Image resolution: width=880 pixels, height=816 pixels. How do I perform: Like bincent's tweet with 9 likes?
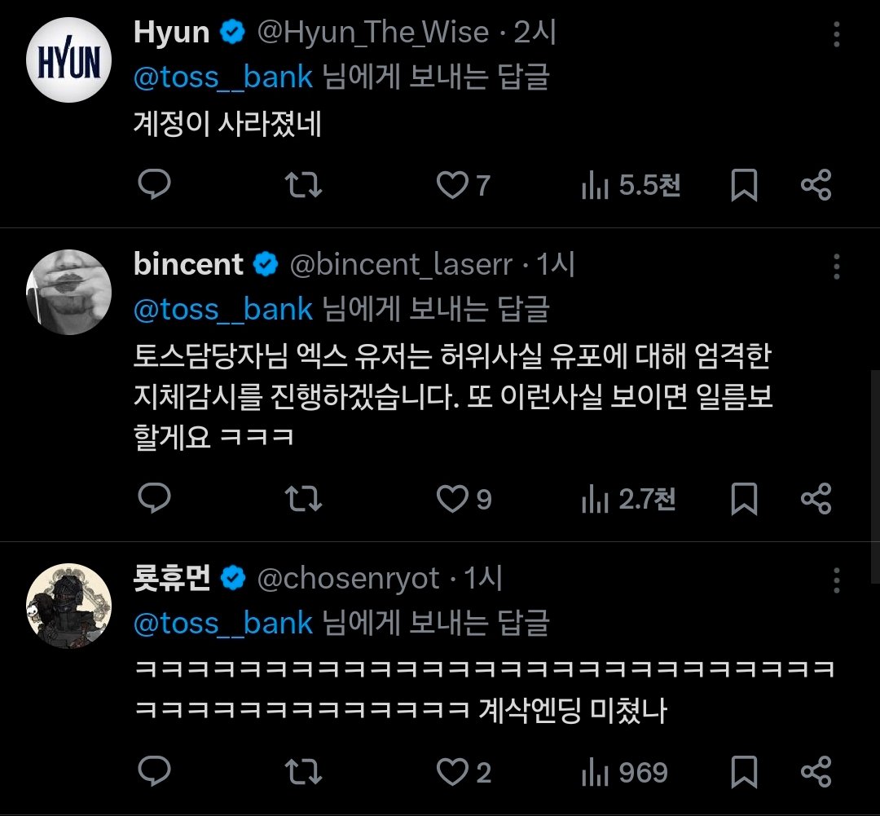(x=453, y=499)
